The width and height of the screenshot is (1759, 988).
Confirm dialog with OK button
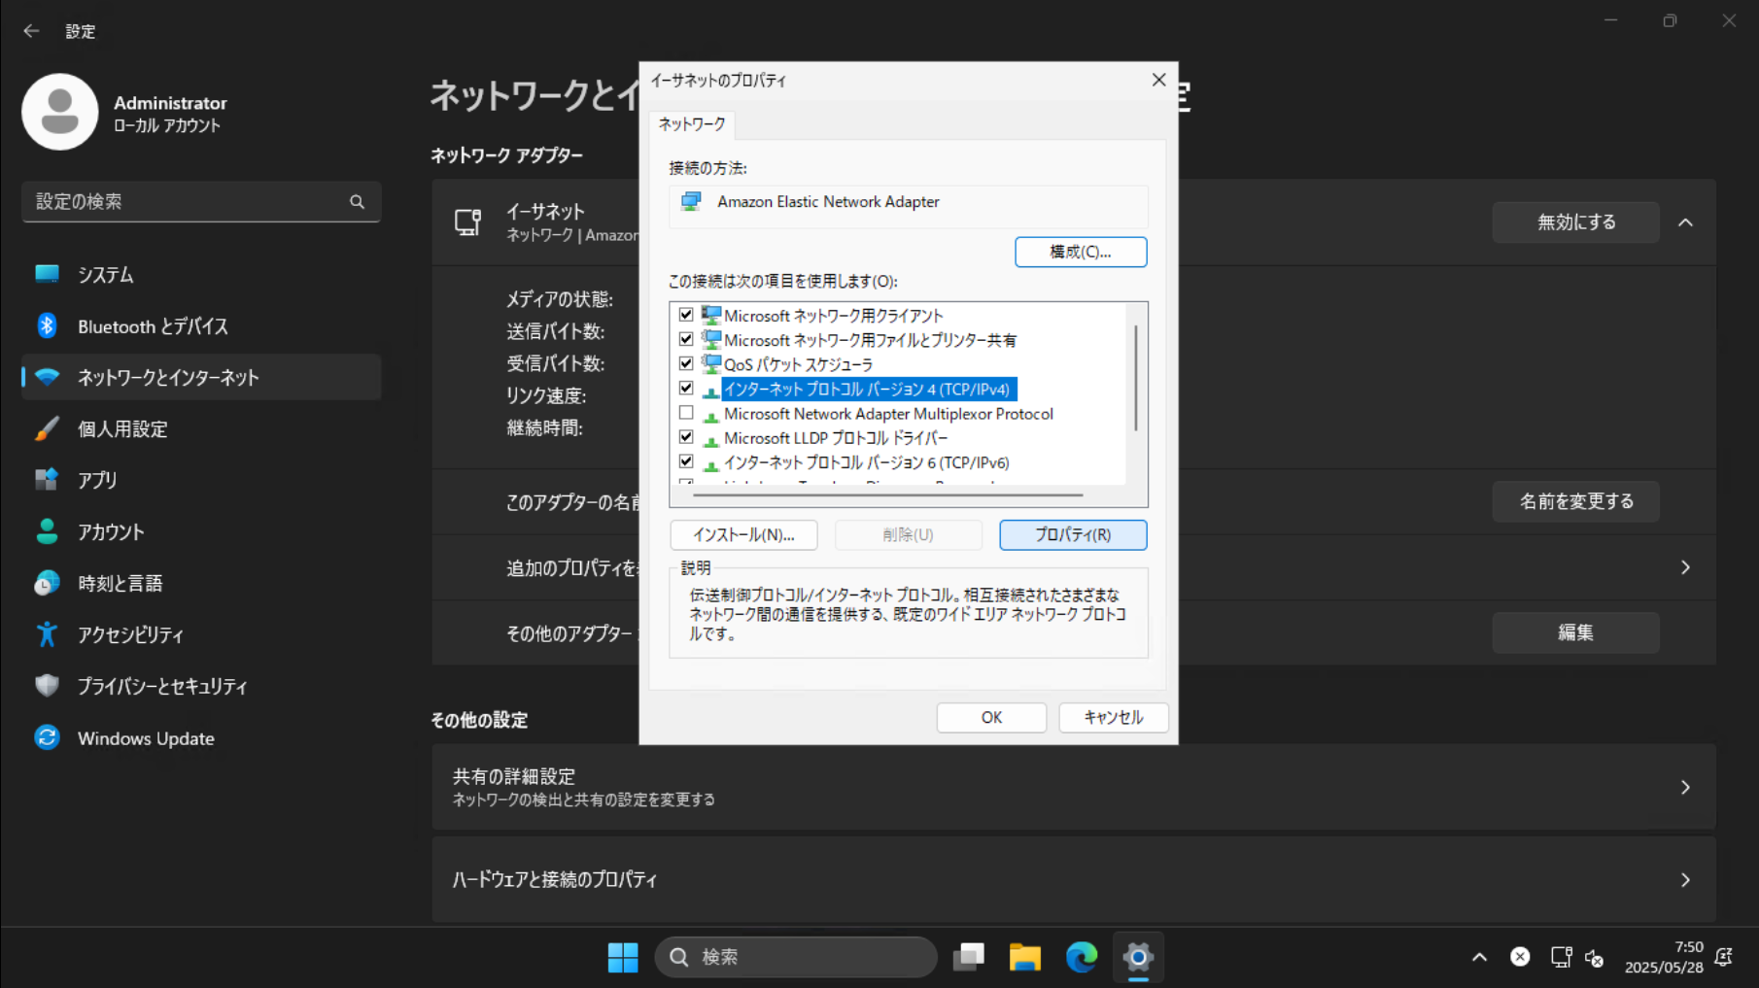991,717
